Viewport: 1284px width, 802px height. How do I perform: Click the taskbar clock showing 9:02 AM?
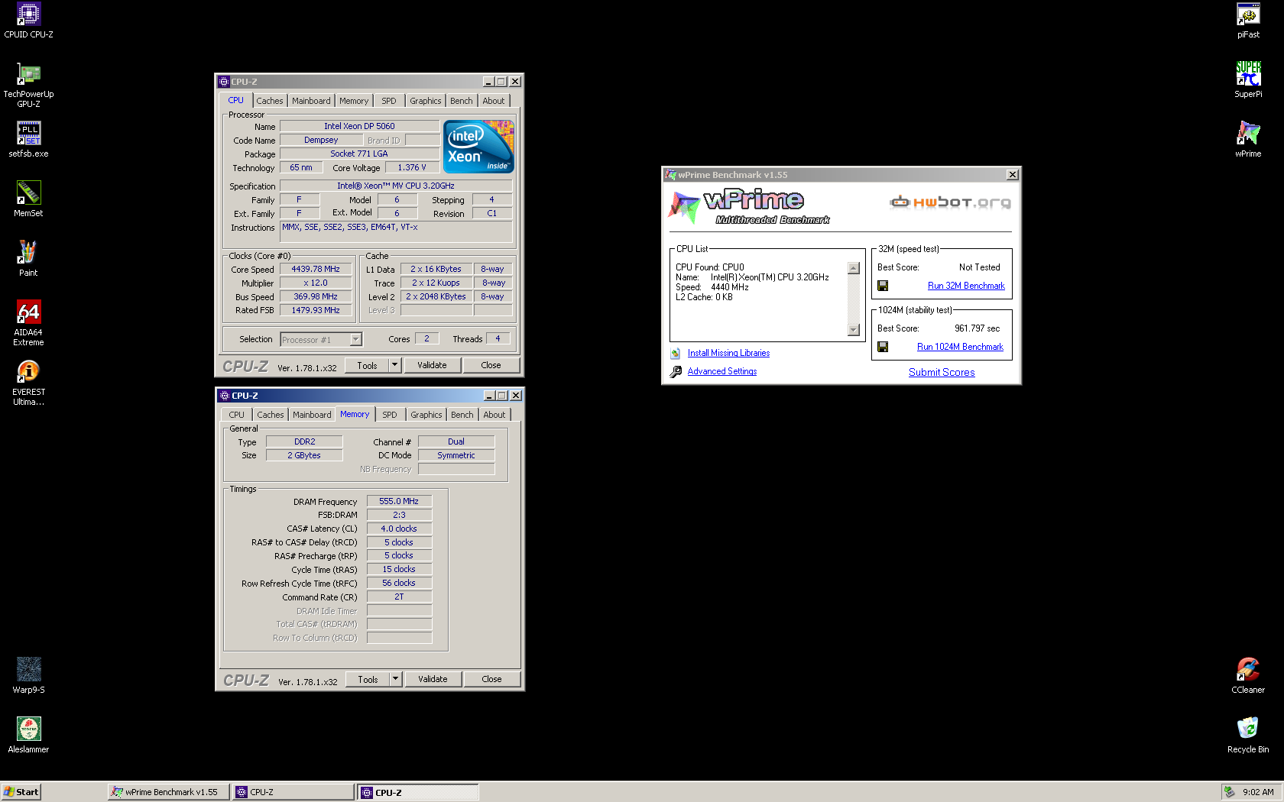[1258, 792]
